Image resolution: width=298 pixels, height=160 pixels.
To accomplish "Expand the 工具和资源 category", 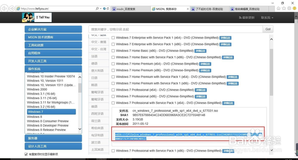I will [53, 45].
